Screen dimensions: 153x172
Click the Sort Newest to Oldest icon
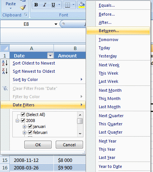5,71
